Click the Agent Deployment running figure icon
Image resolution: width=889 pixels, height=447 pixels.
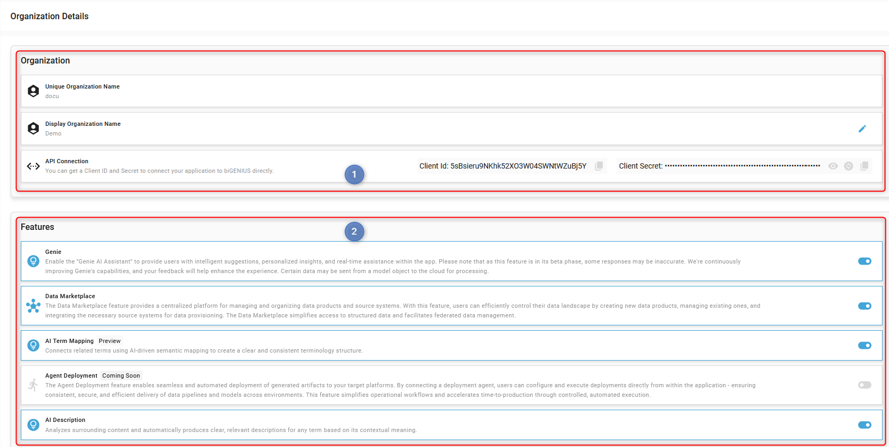point(33,385)
